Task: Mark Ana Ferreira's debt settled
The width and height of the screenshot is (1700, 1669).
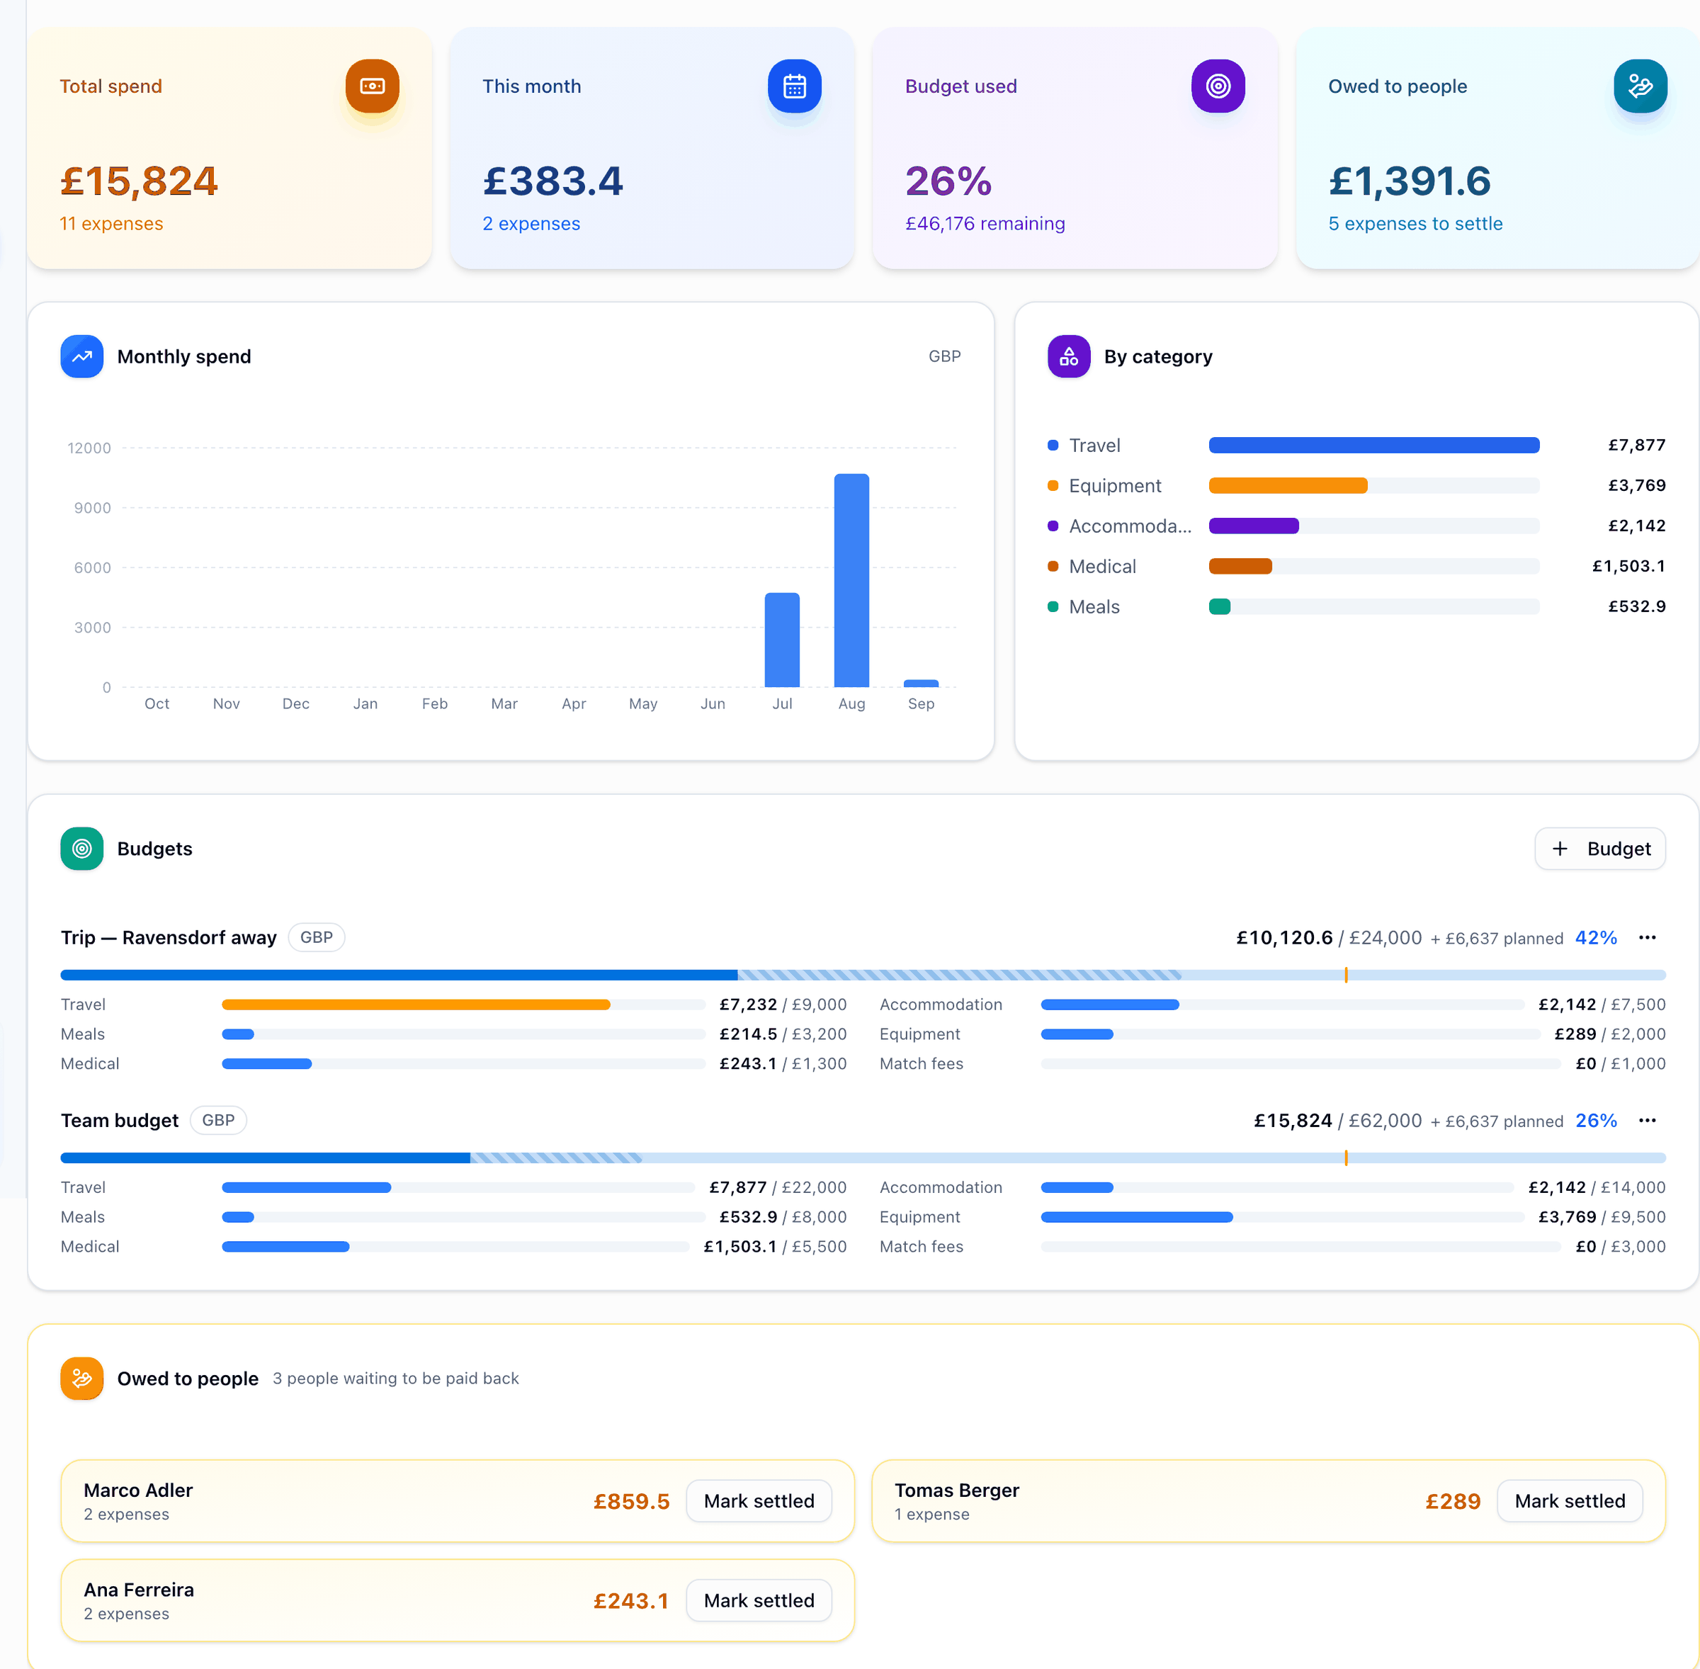Action: click(x=759, y=1600)
